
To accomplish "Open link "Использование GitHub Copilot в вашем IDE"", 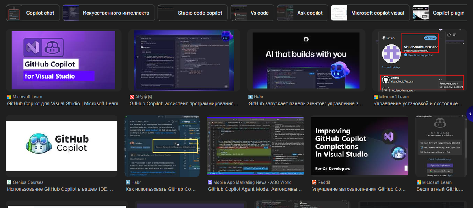I will [x=61, y=189].
